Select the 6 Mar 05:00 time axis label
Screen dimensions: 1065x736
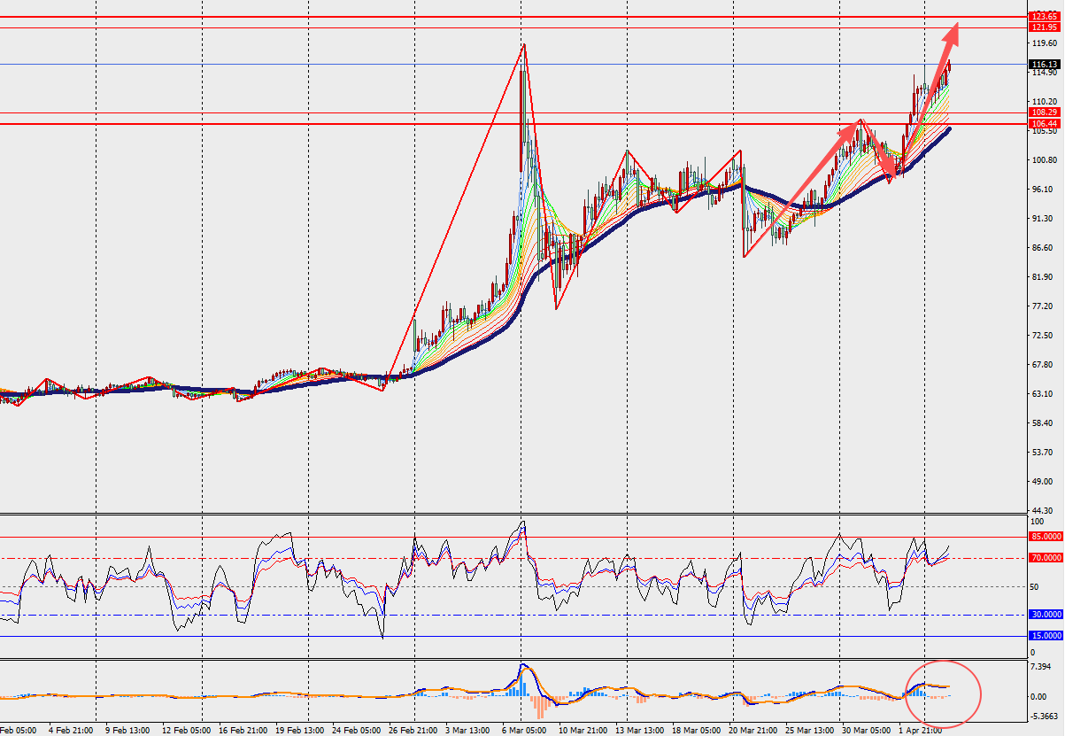524,731
